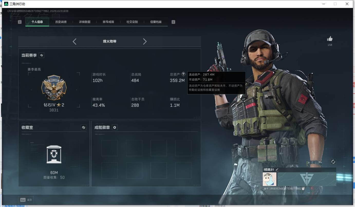Viewport: 355px width, 207px height.
Task: Click the 总资产 value 359.2M
Action: 177,81
